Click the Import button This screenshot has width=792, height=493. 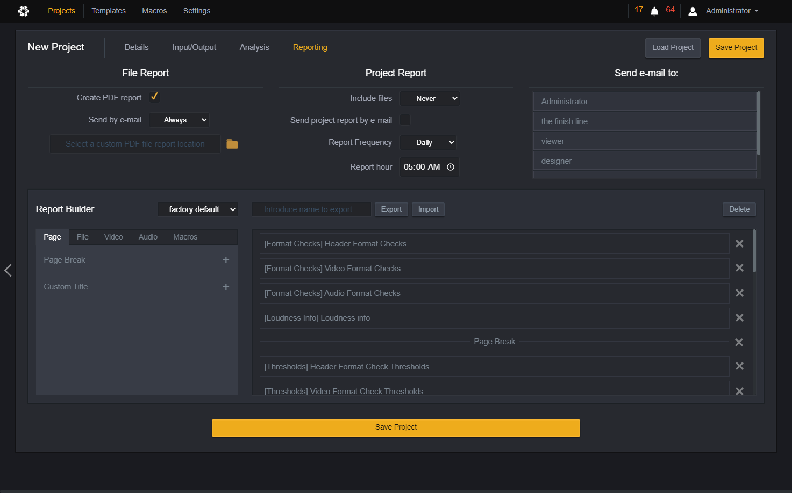click(429, 209)
